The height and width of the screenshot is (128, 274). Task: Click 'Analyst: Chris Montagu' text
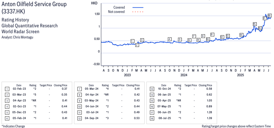17,37
